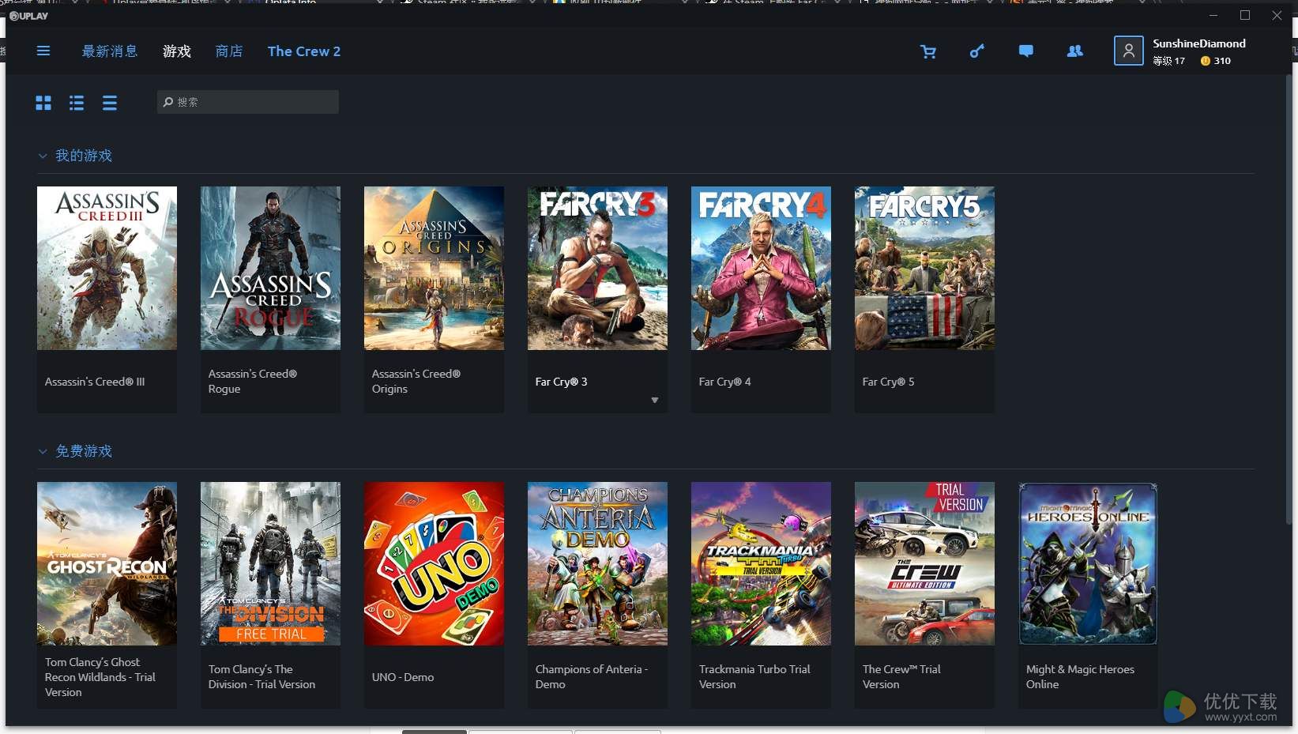Click the UNO - Demo title text

[x=403, y=677]
